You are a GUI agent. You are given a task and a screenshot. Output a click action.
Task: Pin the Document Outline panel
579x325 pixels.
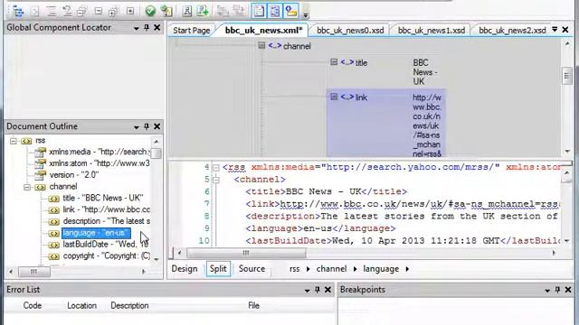(147, 126)
